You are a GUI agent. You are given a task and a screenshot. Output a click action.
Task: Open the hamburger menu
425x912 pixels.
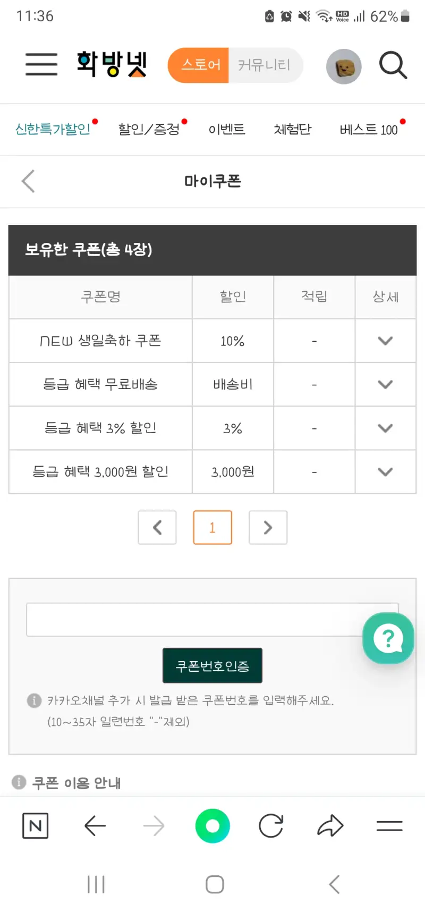tap(41, 64)
